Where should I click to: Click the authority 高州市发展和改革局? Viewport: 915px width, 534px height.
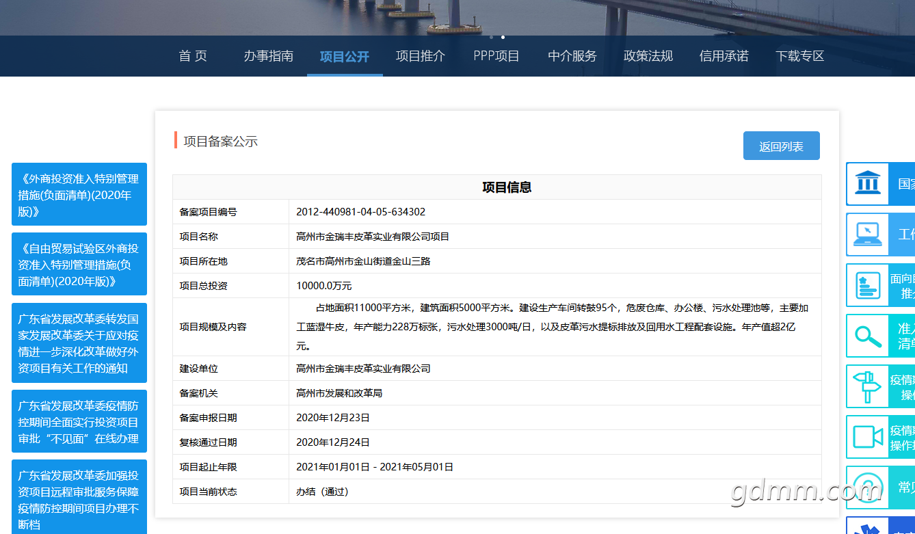(339, 393)
